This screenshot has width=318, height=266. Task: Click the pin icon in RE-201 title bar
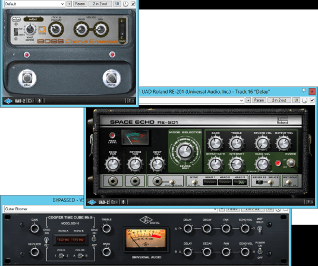pos(304,91)
